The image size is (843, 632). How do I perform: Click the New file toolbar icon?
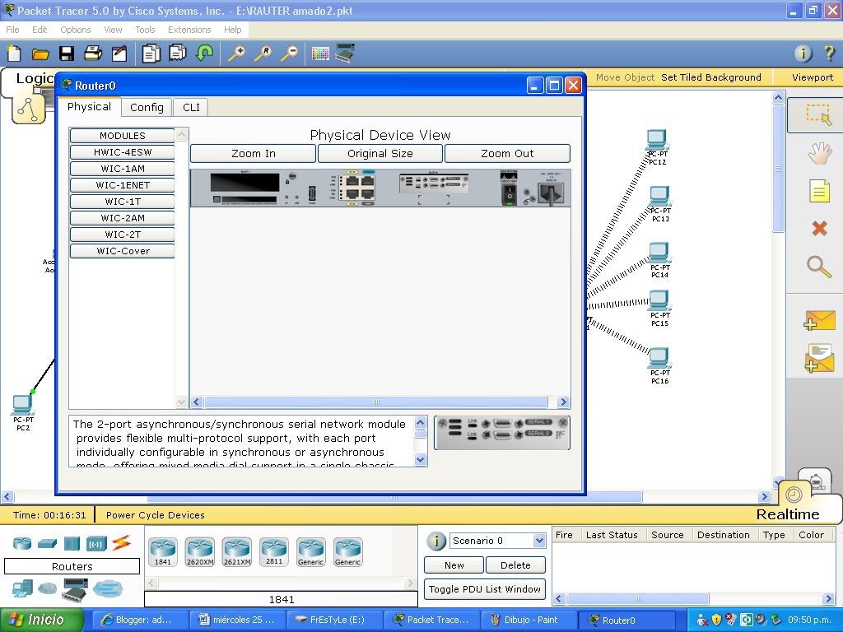pyautogui.click(x=13, y=53)
